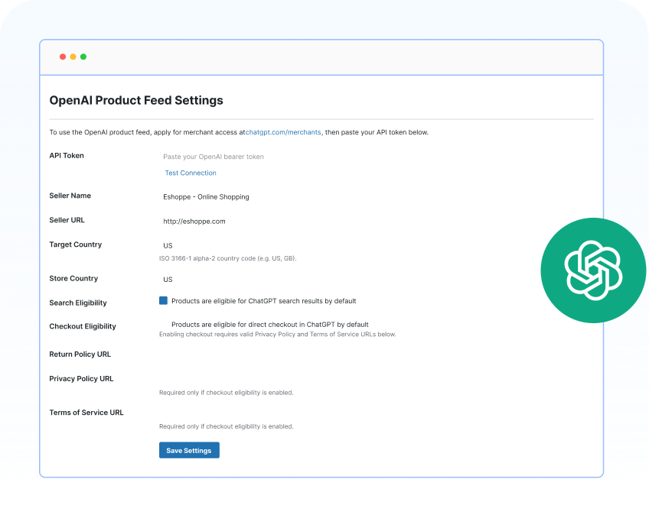
Task: Click the hint under Privacy Policy URL
Action: click(x=226, y=393)
